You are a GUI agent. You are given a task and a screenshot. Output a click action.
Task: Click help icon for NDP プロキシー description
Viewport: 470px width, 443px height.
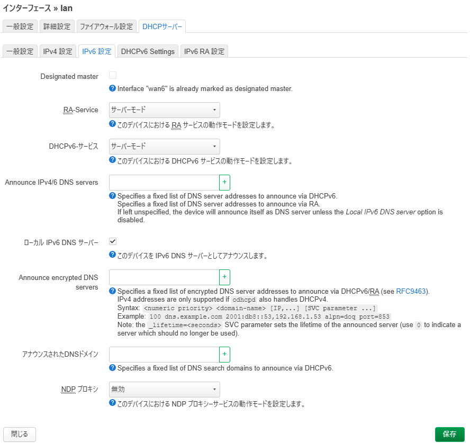(x=112, y=403)
